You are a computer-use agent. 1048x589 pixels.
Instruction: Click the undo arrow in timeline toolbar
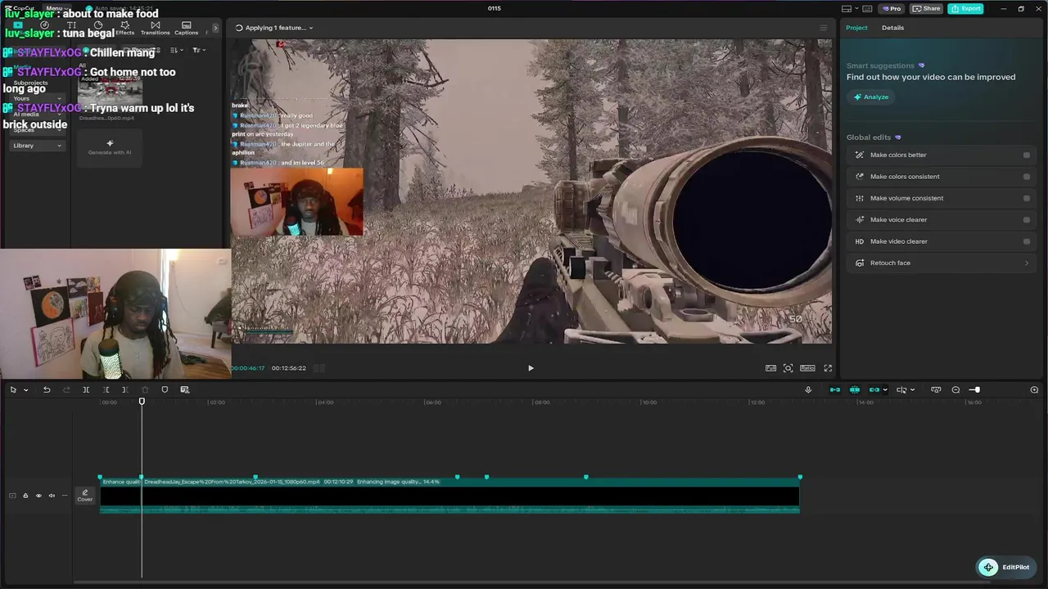(x=47, y=389)
